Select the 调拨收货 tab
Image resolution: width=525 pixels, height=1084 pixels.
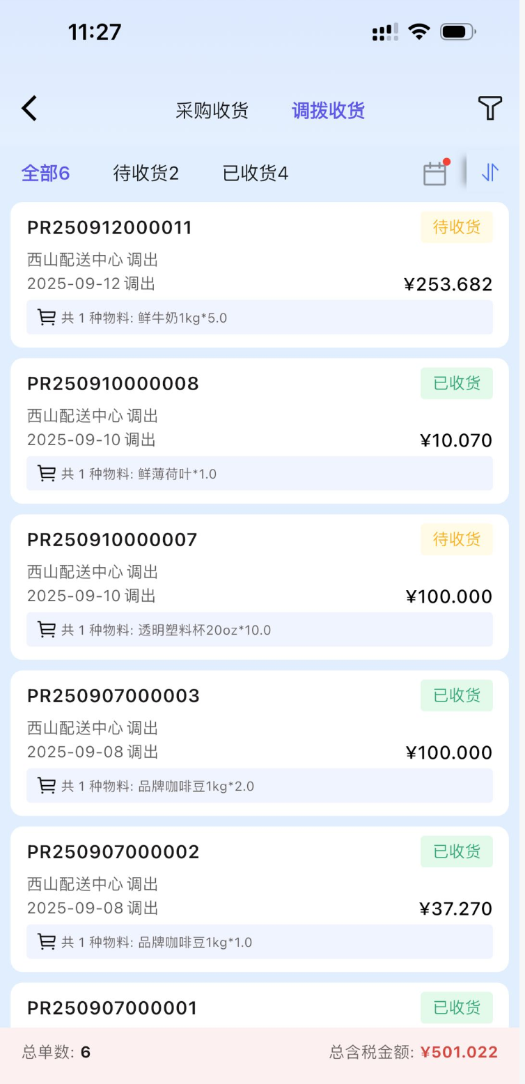tap(328, 110)
